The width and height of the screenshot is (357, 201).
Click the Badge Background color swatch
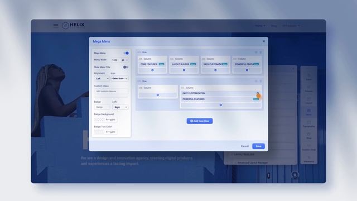(99, 119)
